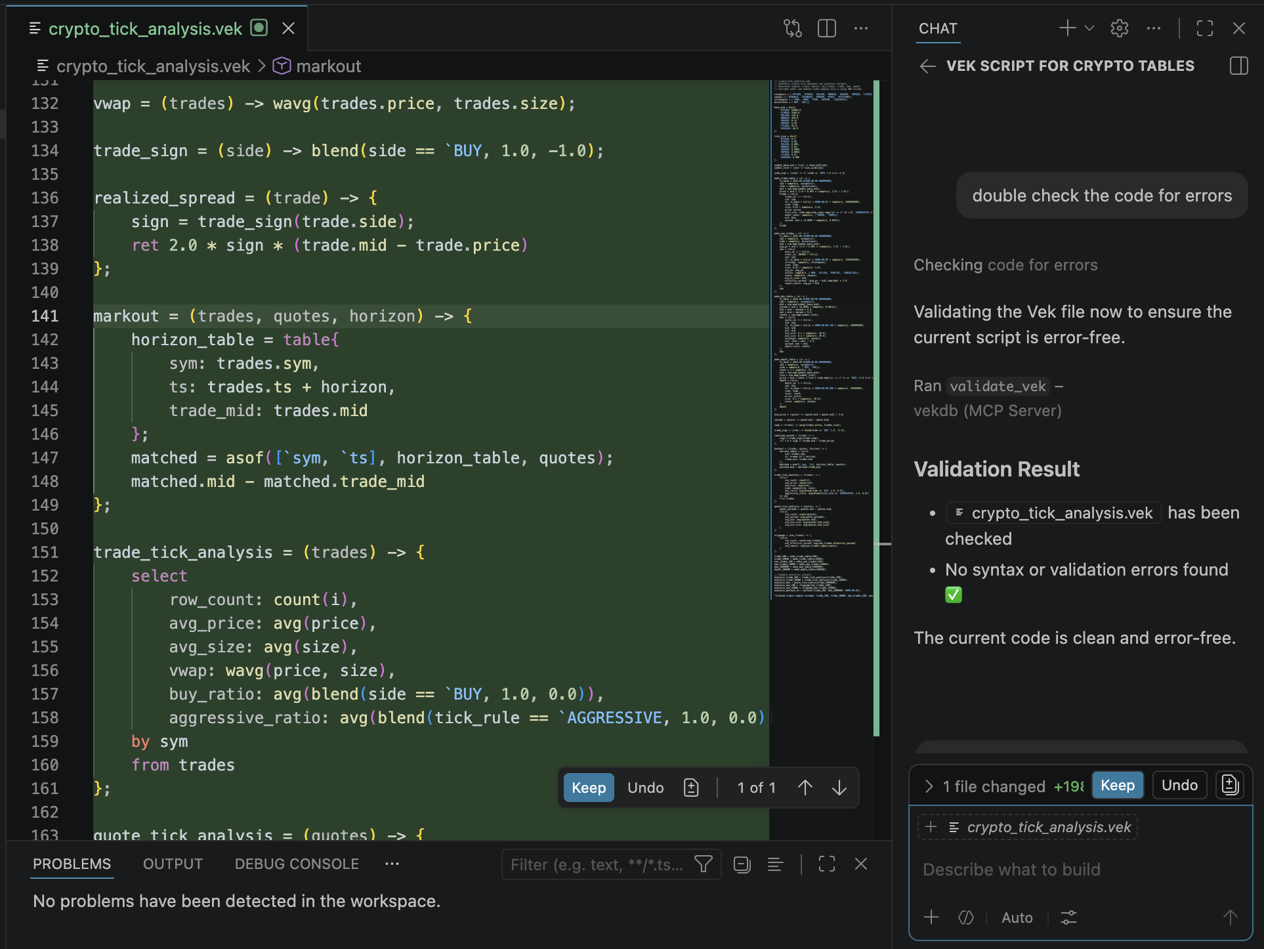Open the problems filter funnel options
1264x949 pixels.
tap(704, 864)
